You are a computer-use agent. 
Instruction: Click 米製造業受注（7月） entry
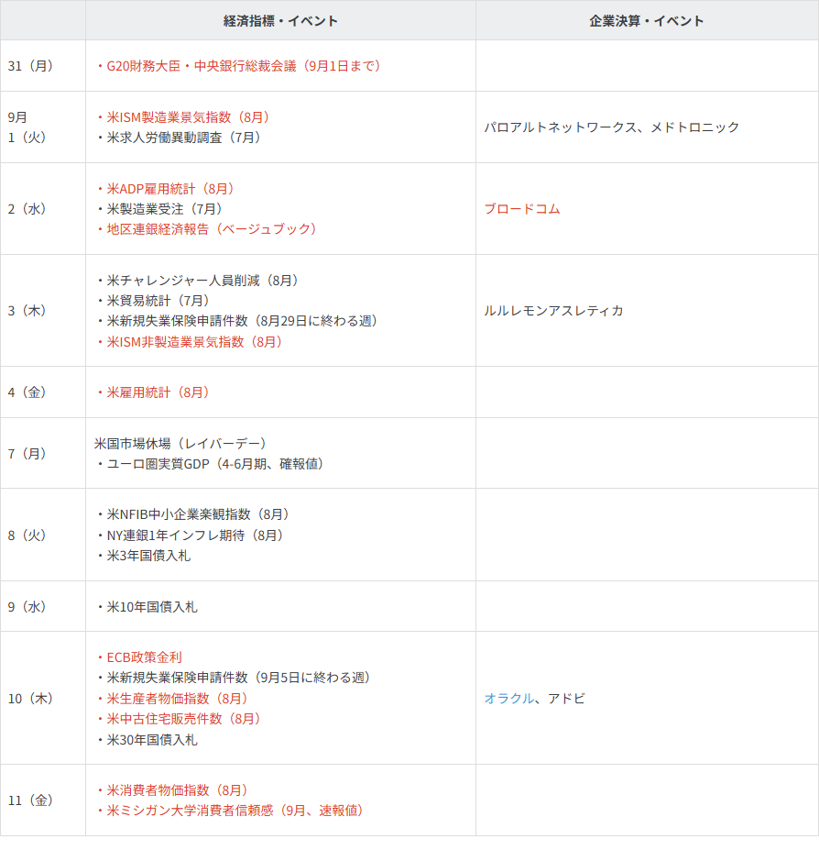point(159,209)
